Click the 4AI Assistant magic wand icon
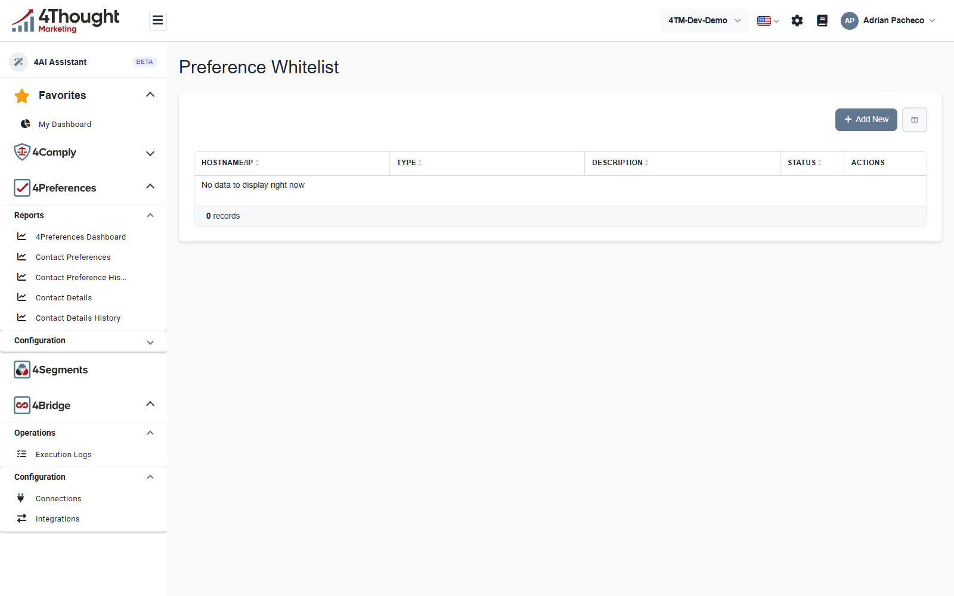The image size is (954, 596). pyautogui.click(x=18, y=61)
